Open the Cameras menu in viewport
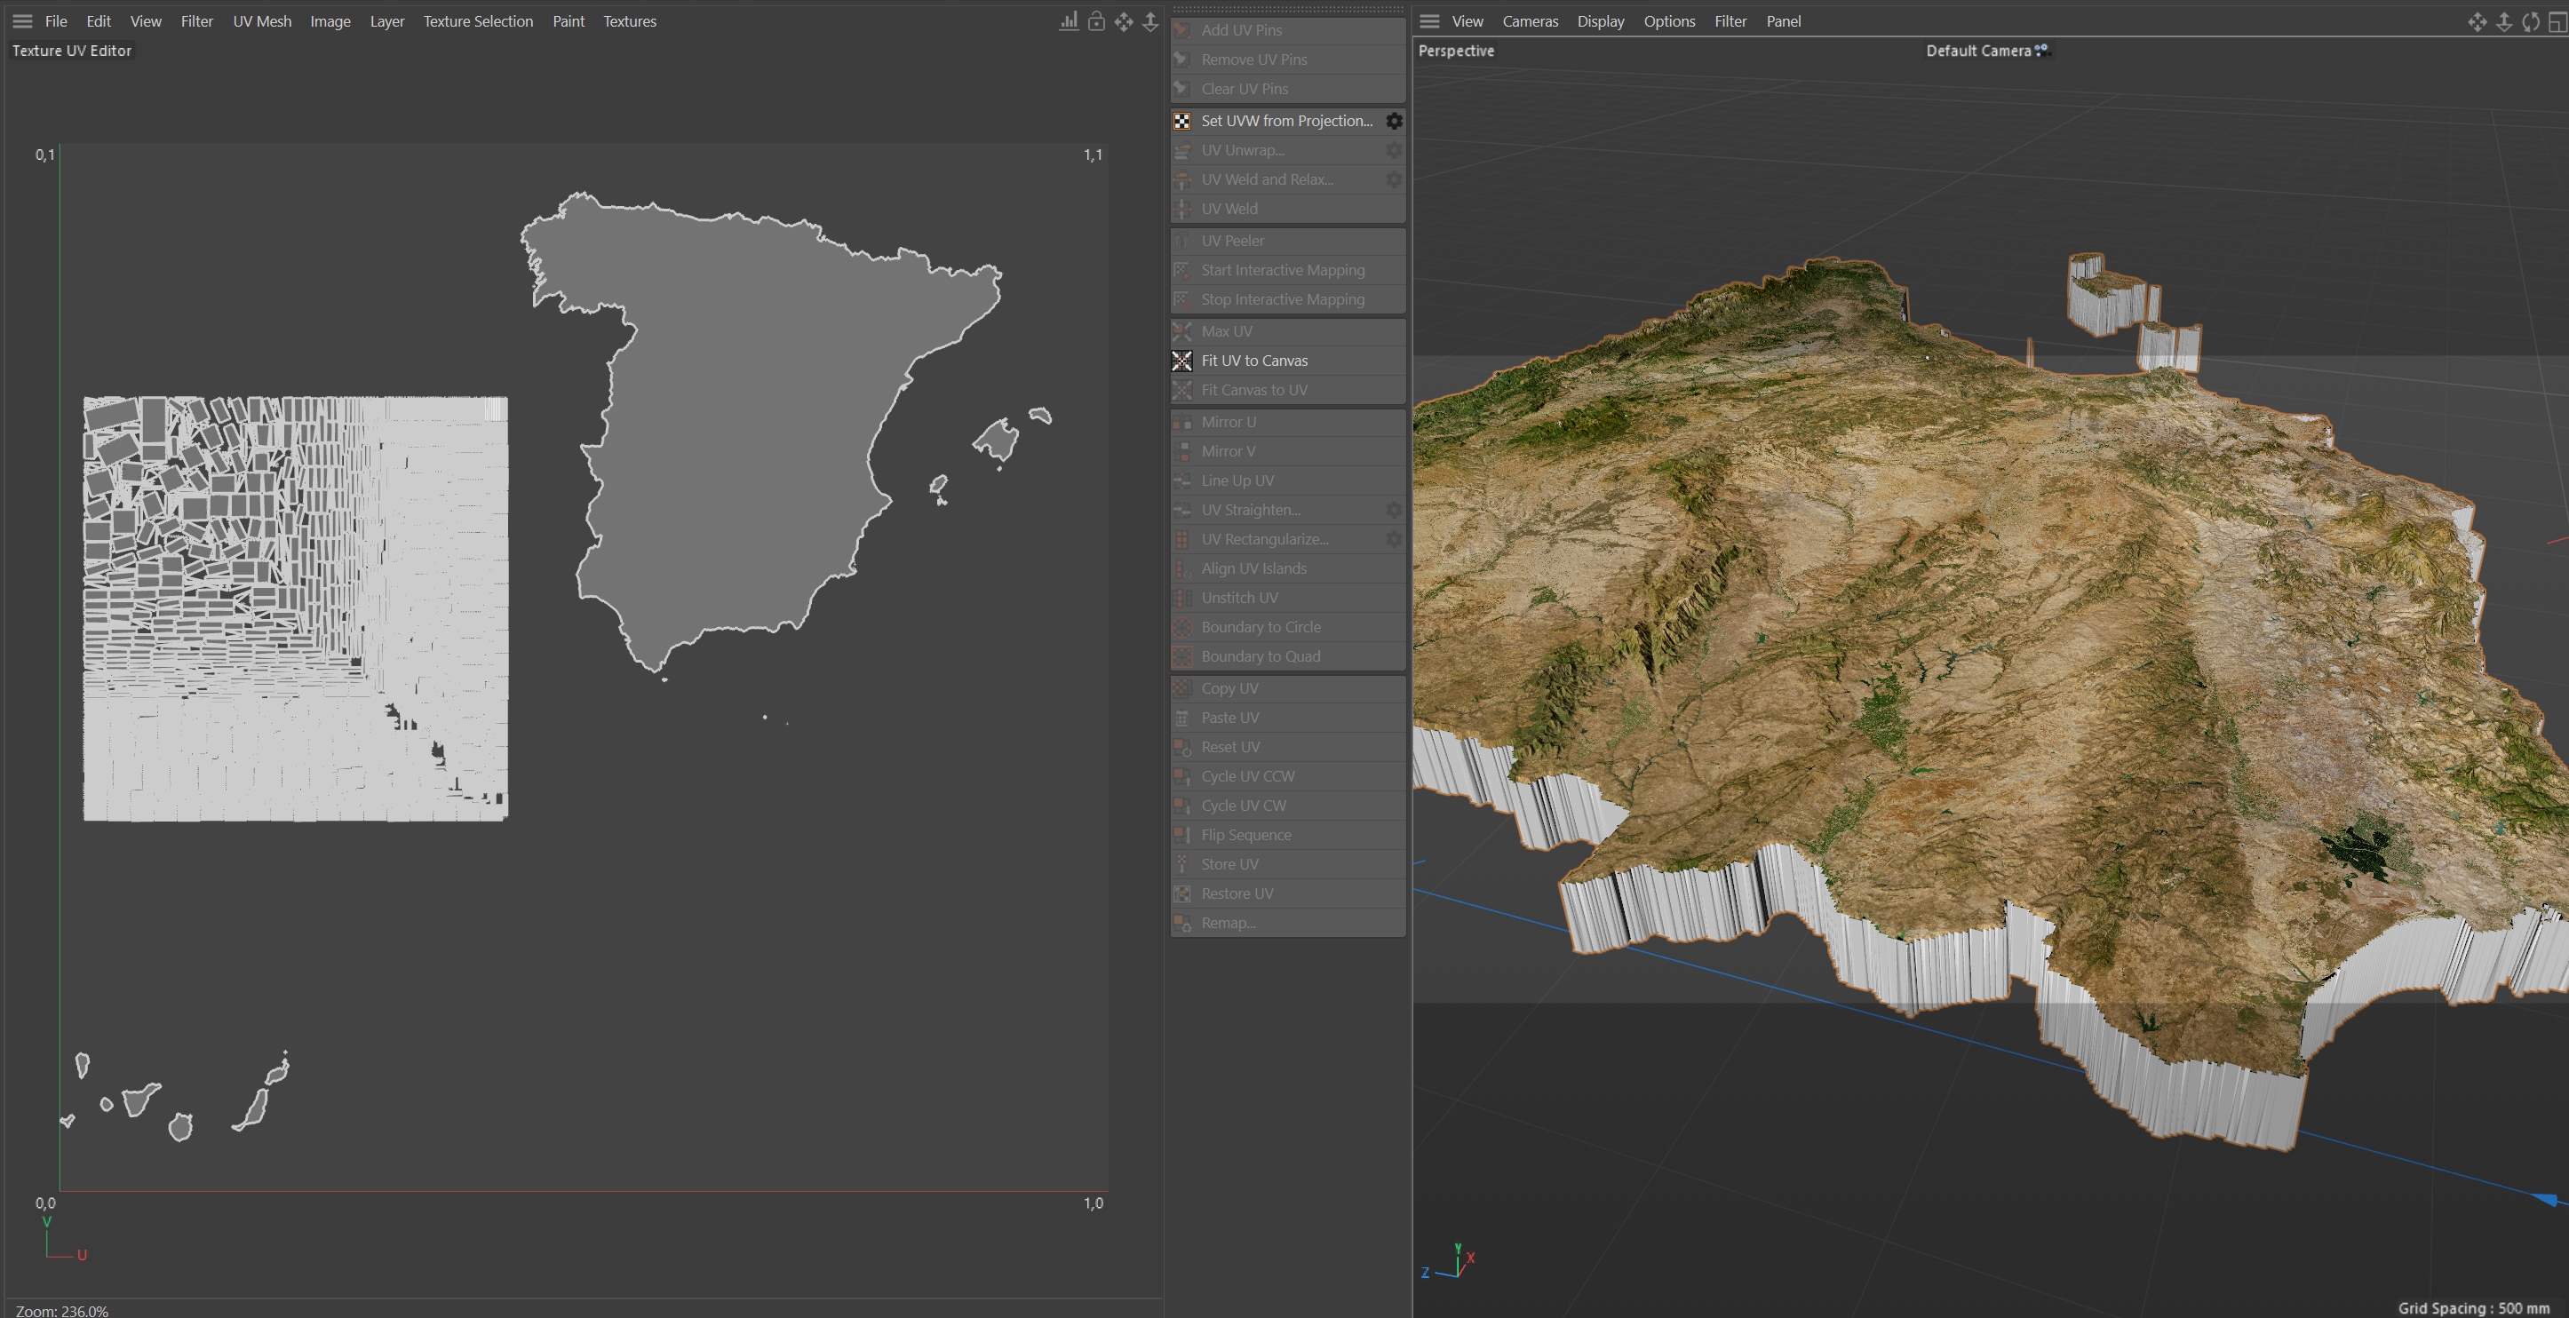2569x1318 pixels. click(1530, 21)
